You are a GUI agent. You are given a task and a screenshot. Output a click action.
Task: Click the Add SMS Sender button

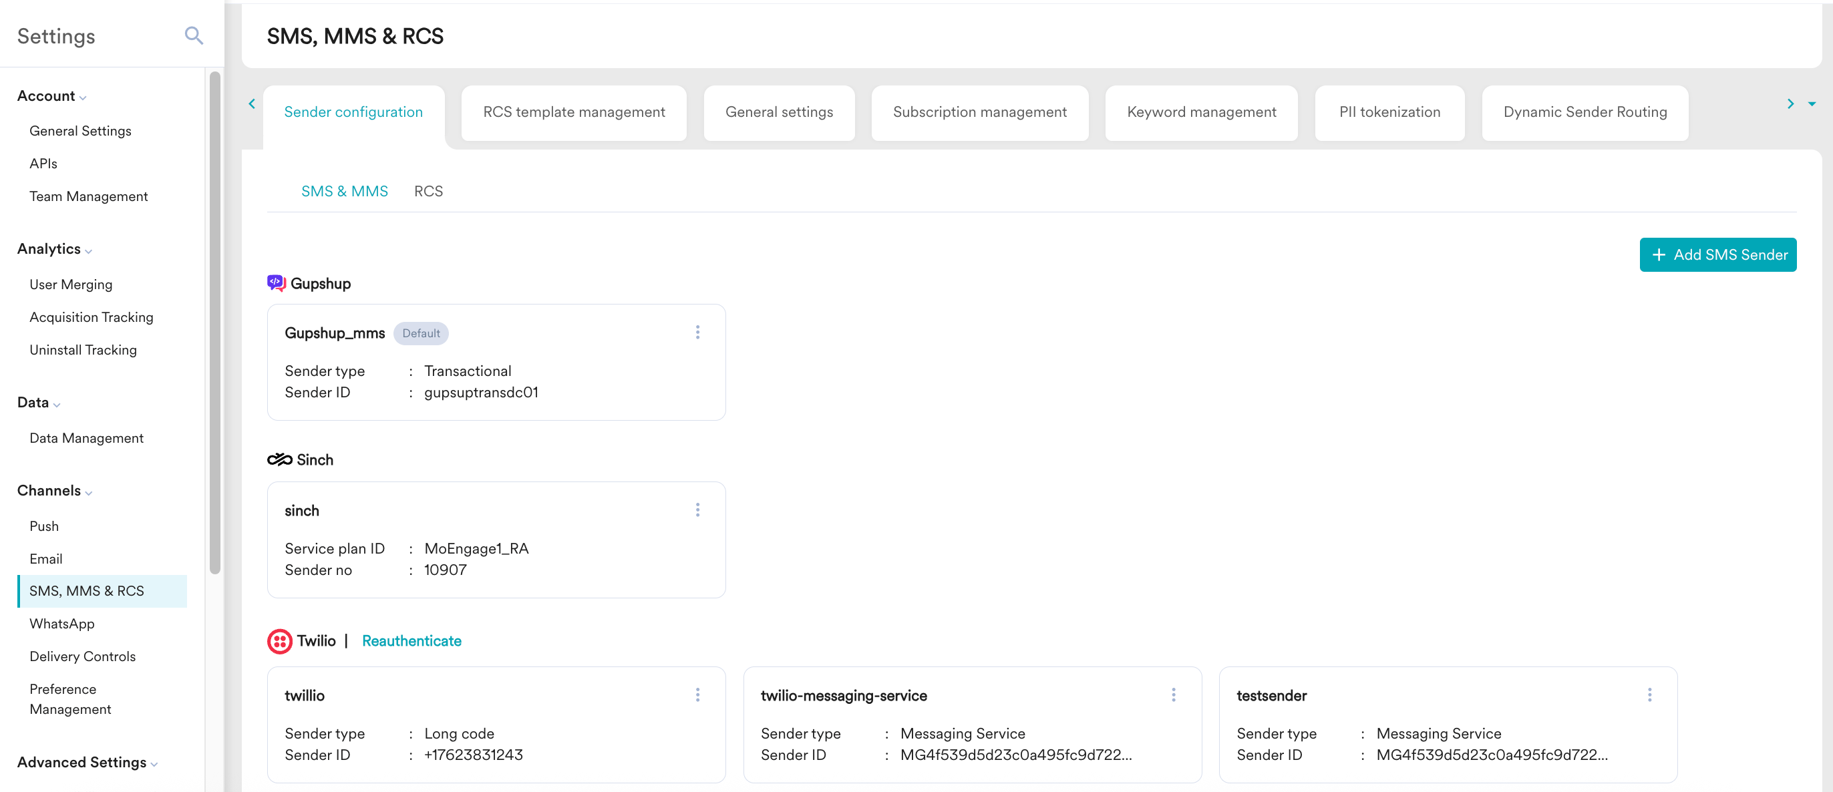(x=1717, y=254)
